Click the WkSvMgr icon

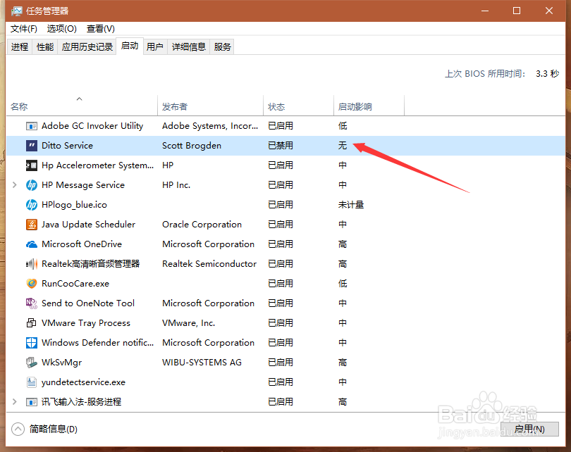click(32, 362)
